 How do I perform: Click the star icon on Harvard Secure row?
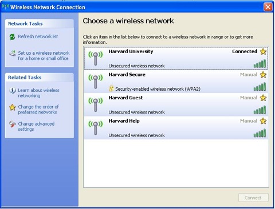tap(263, 75)
